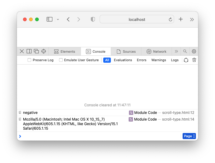Image resolution: width=215 pixels, height=163 pixels.
Task: Filter console by Errors
Action: pyautogui.click(x=141, y=60)
